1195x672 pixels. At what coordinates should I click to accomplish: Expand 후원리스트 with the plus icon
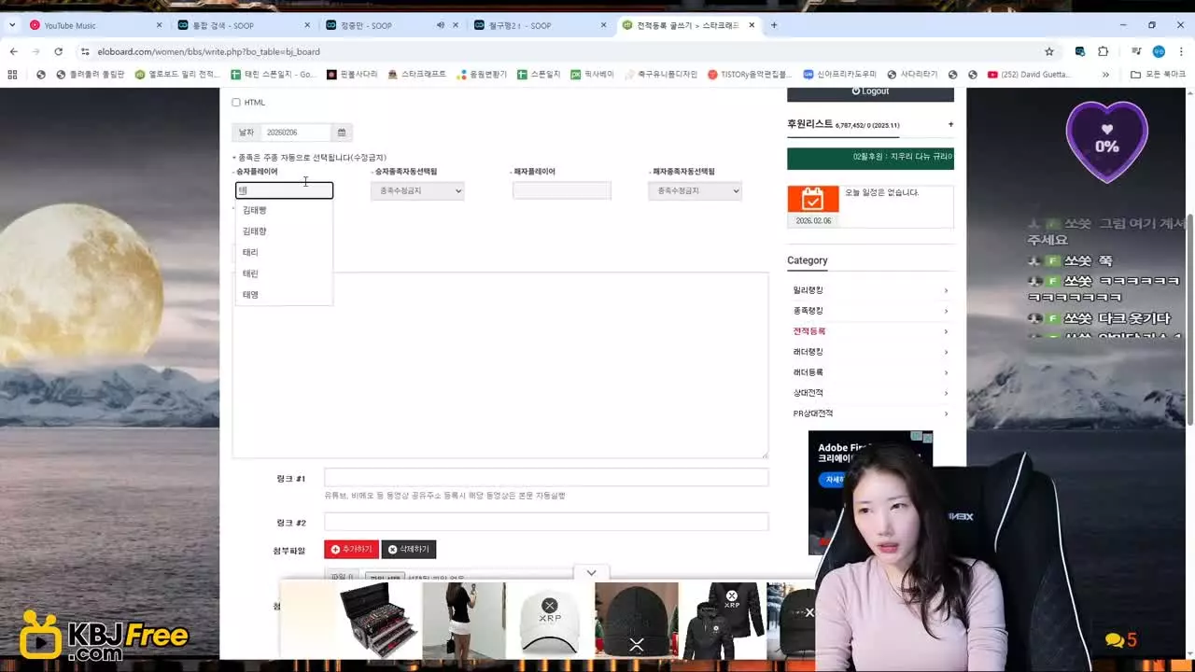(x=950, y=124)
